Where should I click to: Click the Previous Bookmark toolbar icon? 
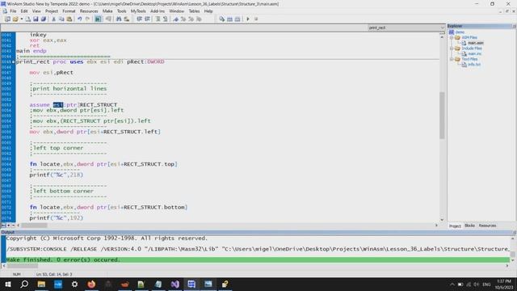click(x=191, y=19)
